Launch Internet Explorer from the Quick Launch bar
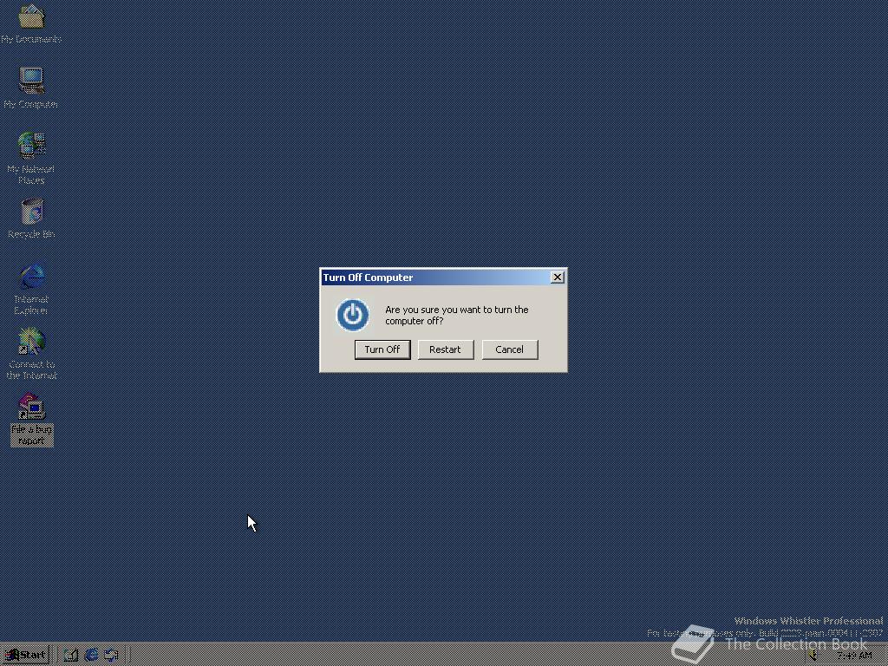 [91, 656]
